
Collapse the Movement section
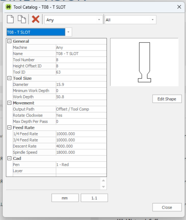(10, 103)
